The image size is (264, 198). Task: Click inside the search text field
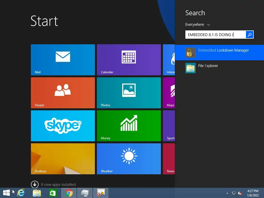tap(216, 35)
